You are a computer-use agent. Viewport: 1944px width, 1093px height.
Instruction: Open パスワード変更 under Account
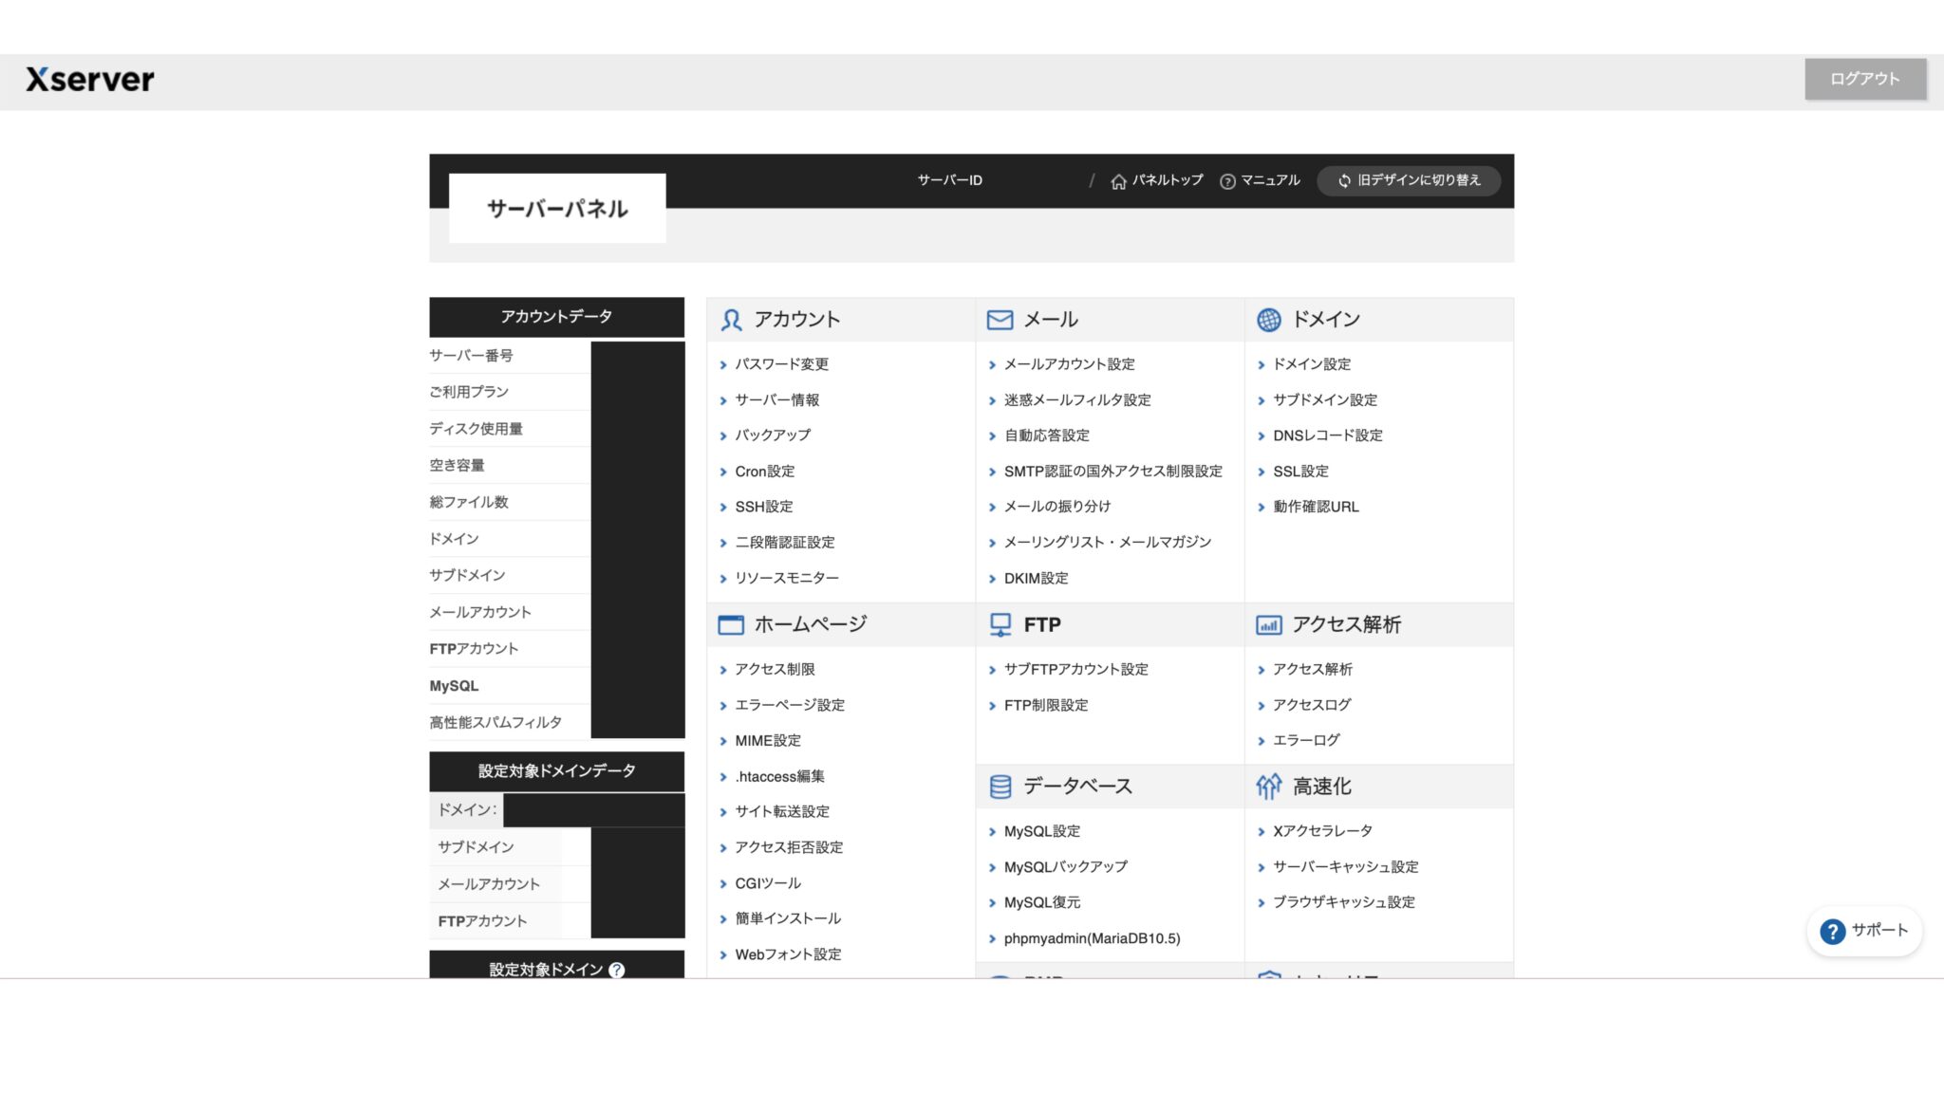(781, 364)
